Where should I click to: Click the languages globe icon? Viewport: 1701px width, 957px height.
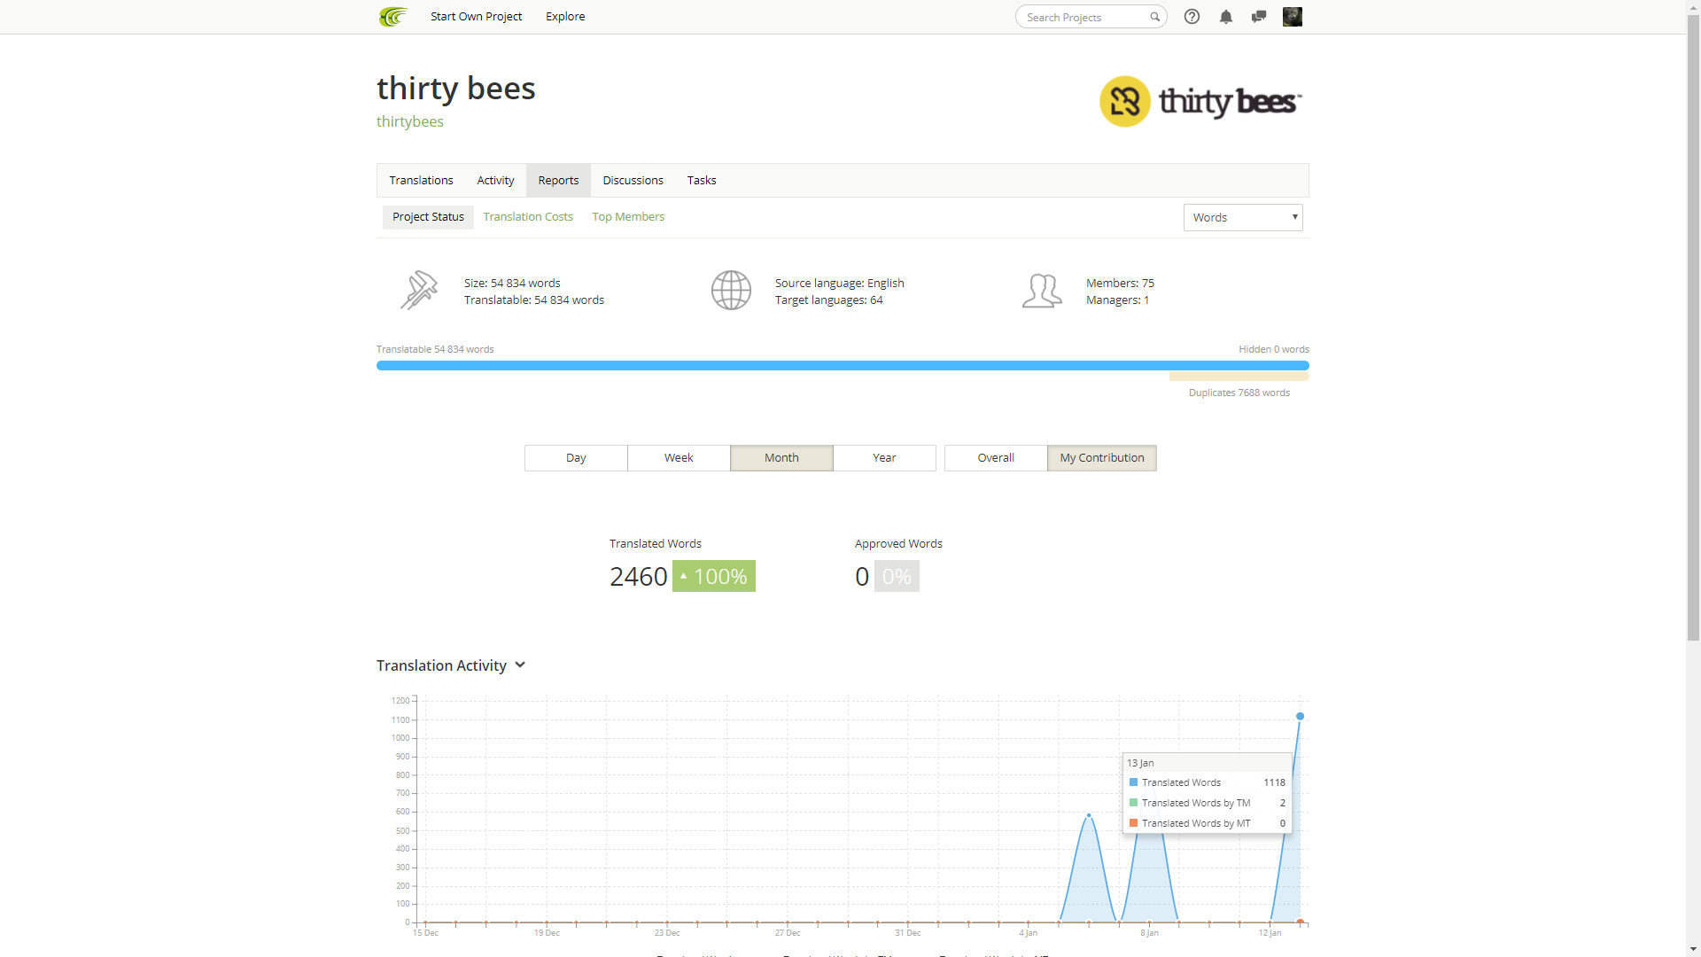(x=731, y=290)
